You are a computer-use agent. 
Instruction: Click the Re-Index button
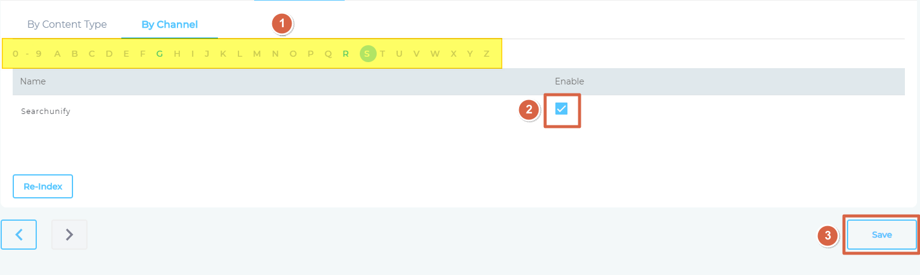pyautogui.click(x=43, y=186)
